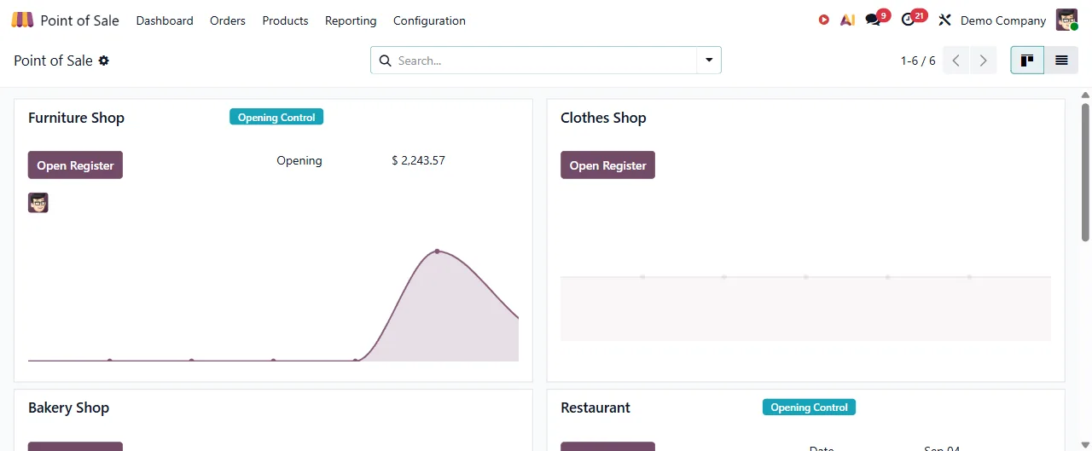Click the magnifier search icon
Viewport: 1092px width, 451px height.
pyautogui.click(x=385, y=61)
